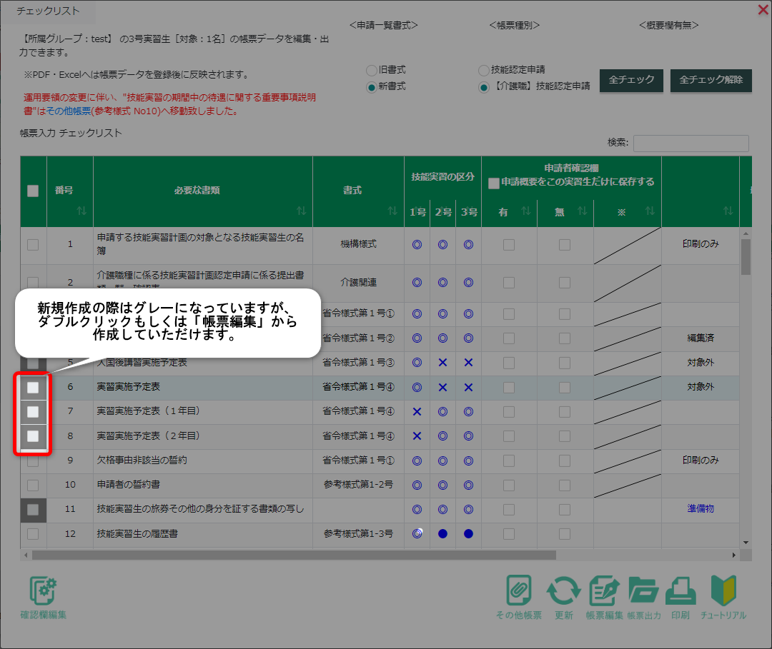Check row 12 技能実習生の履歴書 checkbox
Viewport: 772px width, 649px height.
click(x=33, y=534)
